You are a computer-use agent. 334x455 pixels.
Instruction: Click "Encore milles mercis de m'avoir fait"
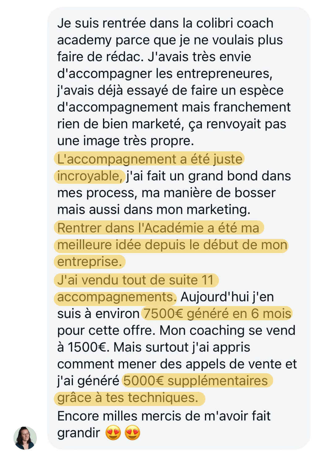164,416
